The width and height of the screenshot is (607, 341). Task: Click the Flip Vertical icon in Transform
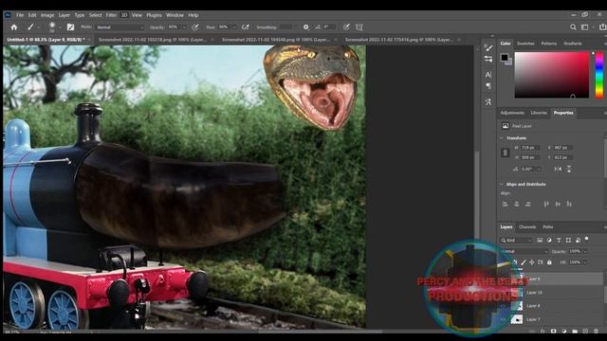click(569, 169)
